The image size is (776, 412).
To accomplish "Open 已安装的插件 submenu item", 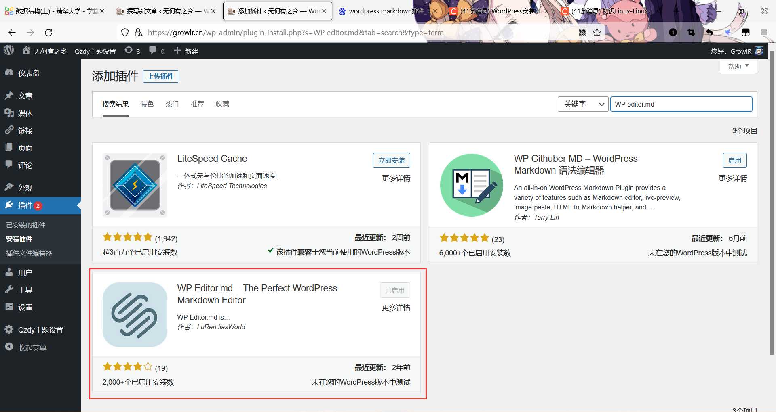I will [x=26, y=225].
